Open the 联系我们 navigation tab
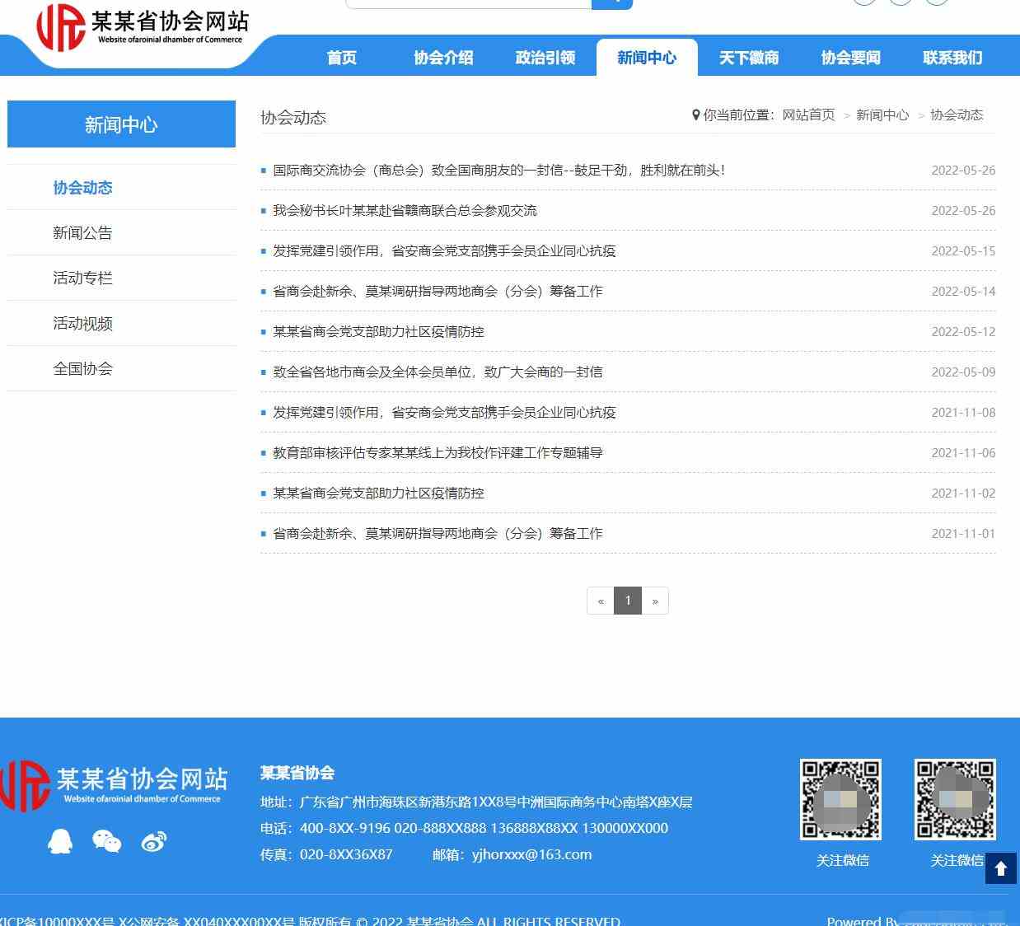1020x926 pixels. click(952, 58)
